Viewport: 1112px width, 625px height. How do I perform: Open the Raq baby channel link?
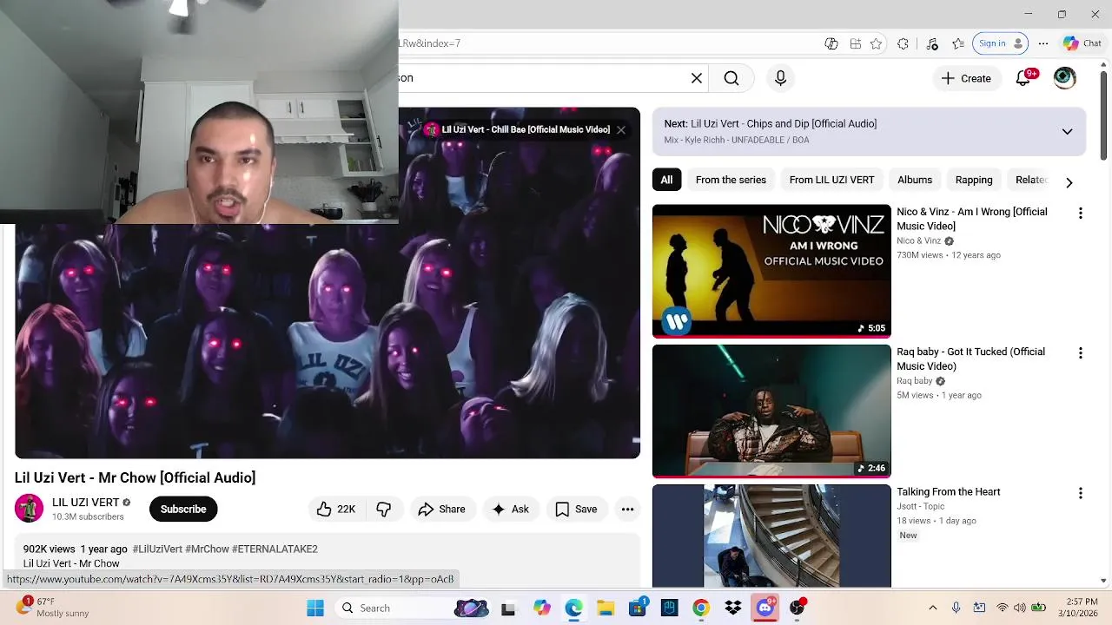point(914,381)
